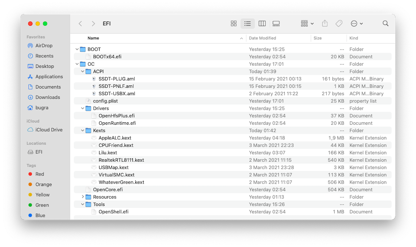The width and height of the screenshot is (416, 247).
Task: Select OpenRuntime.efi driver
Action: tap(233, 123)
